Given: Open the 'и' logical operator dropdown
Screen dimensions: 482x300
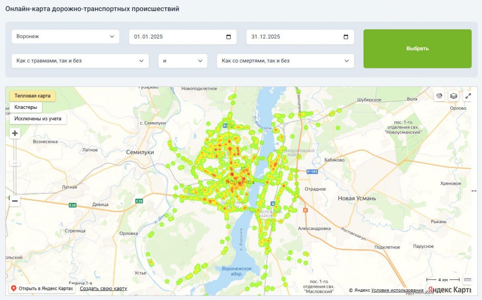Looking at the screenshot, I should (183, 61).
